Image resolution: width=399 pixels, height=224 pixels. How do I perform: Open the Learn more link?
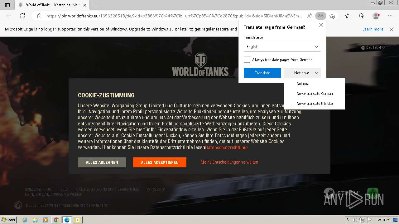click(373, 29)
